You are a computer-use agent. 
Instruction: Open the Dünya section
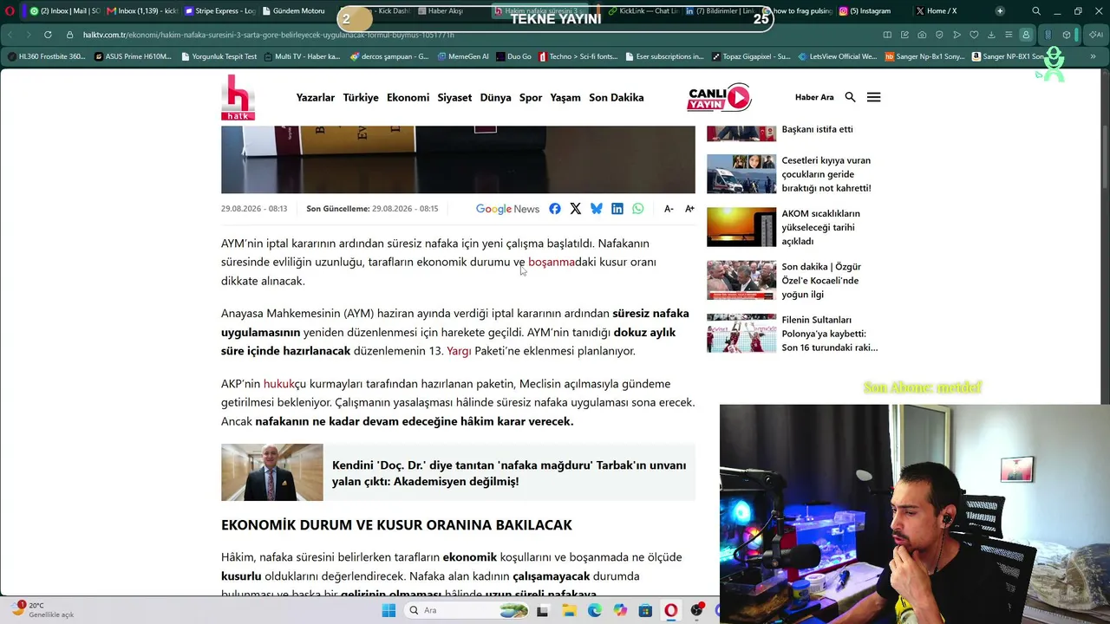495,97
